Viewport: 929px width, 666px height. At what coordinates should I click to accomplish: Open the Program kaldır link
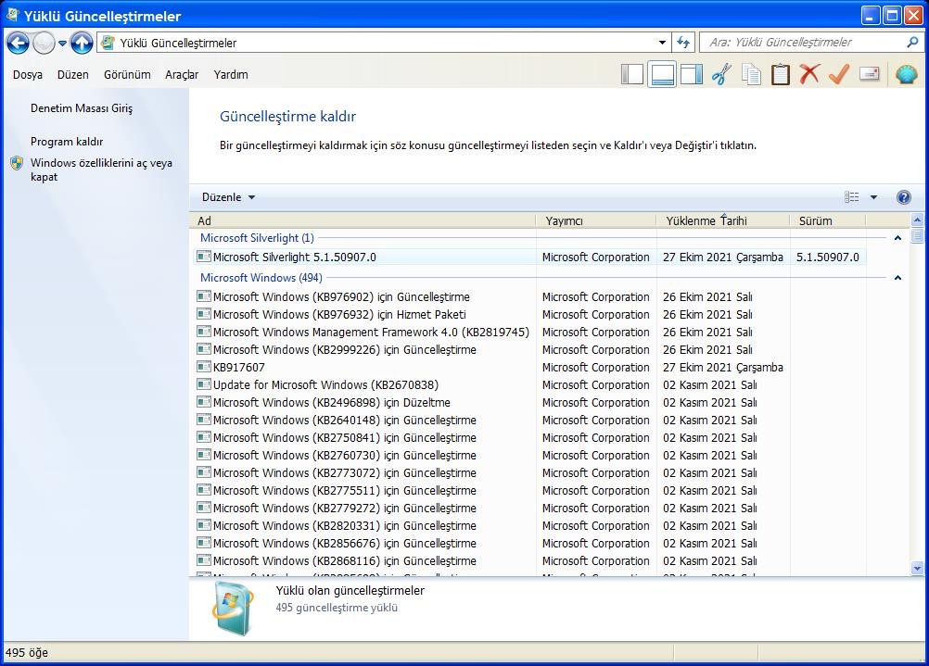pos(67,142)
